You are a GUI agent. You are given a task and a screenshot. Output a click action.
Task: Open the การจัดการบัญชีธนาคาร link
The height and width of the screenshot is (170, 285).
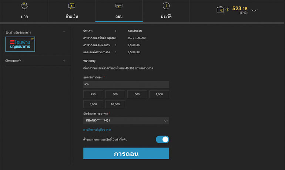click(97, 130)
